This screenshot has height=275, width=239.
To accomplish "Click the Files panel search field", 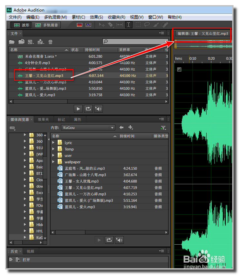I will point(135,42).
